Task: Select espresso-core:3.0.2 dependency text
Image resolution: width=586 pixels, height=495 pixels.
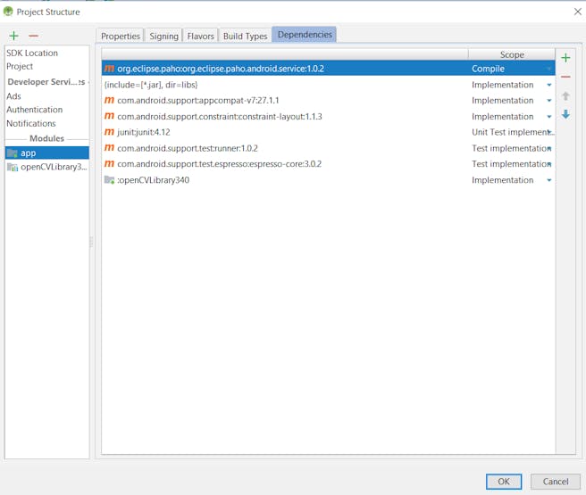Action: [x=220, y=164]
